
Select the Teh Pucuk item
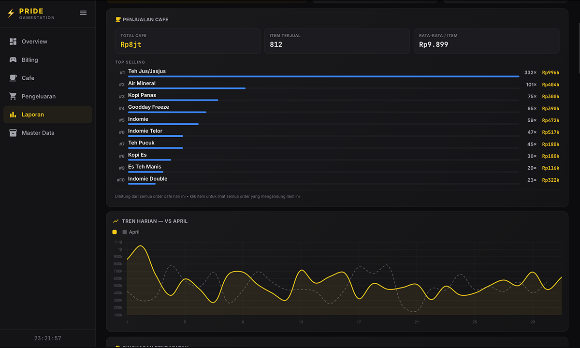coord(337,144)
